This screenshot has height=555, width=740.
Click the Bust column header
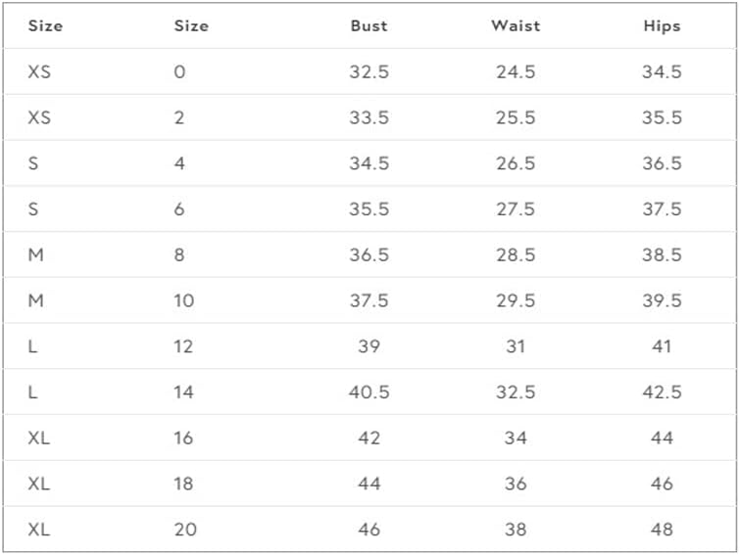tap(369, 26)
